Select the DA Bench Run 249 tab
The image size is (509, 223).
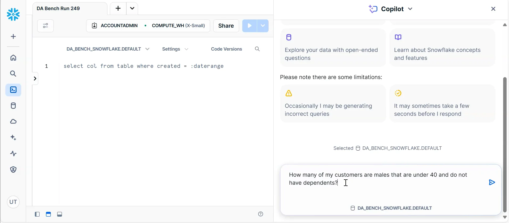pyautogui.click(x=70, y=9)
